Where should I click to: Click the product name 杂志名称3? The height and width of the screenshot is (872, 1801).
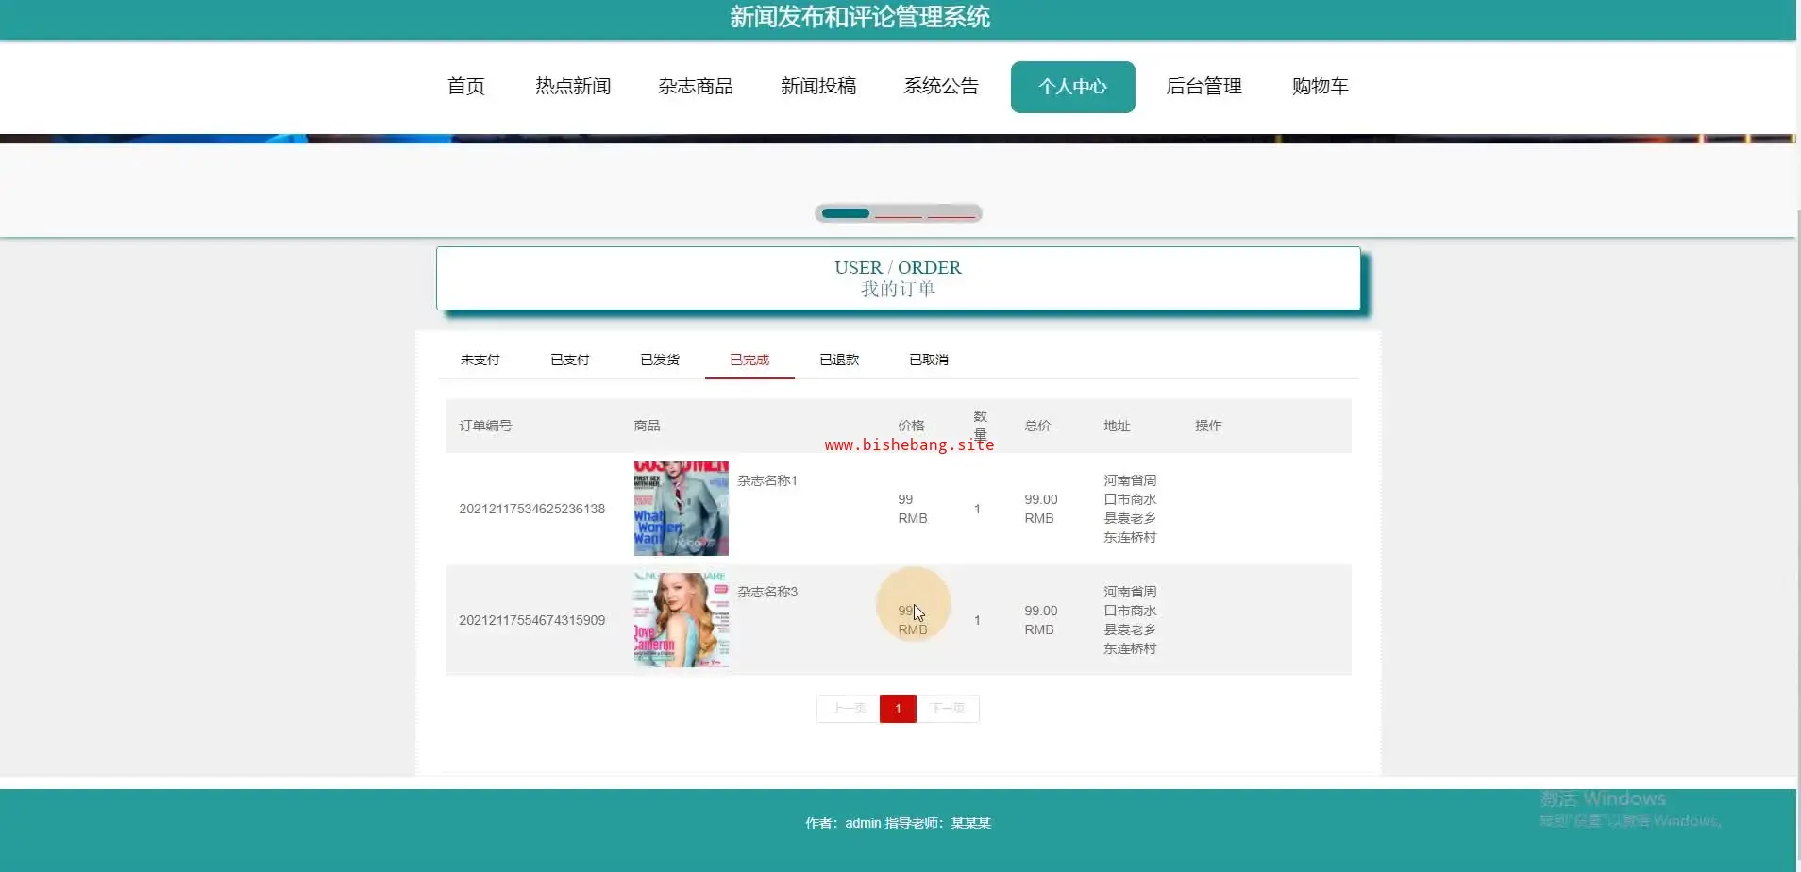767,592
